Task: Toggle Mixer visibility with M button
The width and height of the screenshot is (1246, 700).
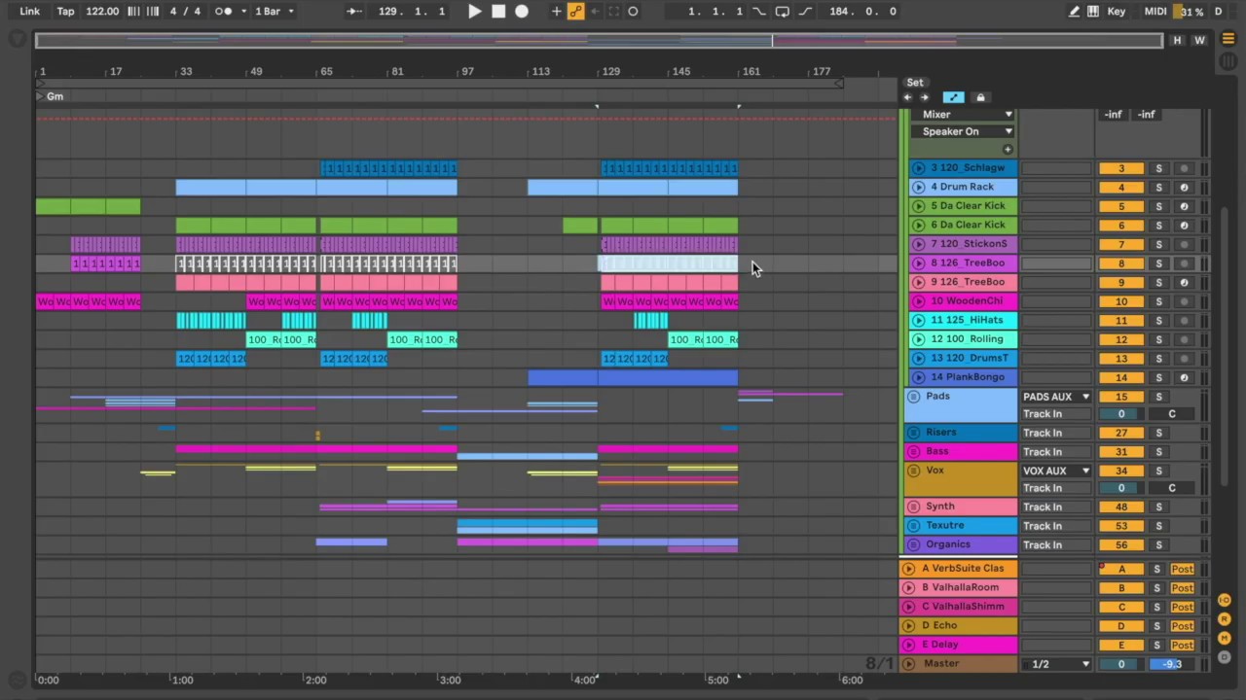Action: [1225, 639]
